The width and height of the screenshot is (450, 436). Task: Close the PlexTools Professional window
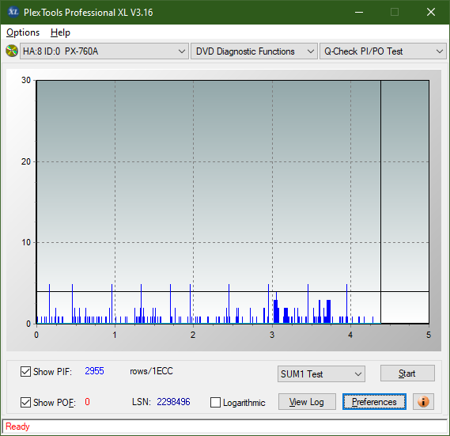431,12
